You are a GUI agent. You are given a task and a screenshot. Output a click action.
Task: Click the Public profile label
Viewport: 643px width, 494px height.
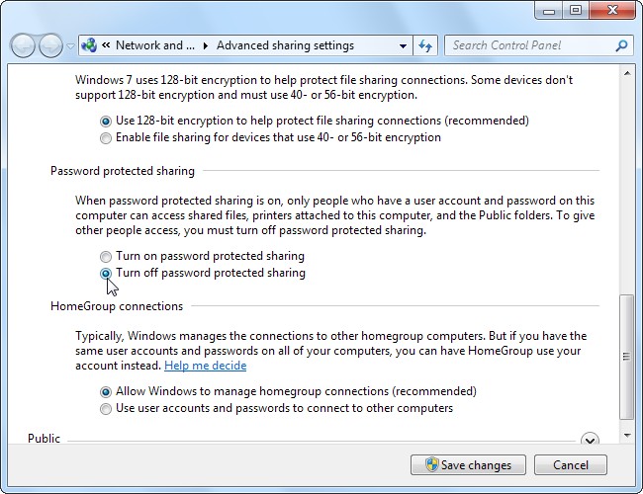coord(44,439)
